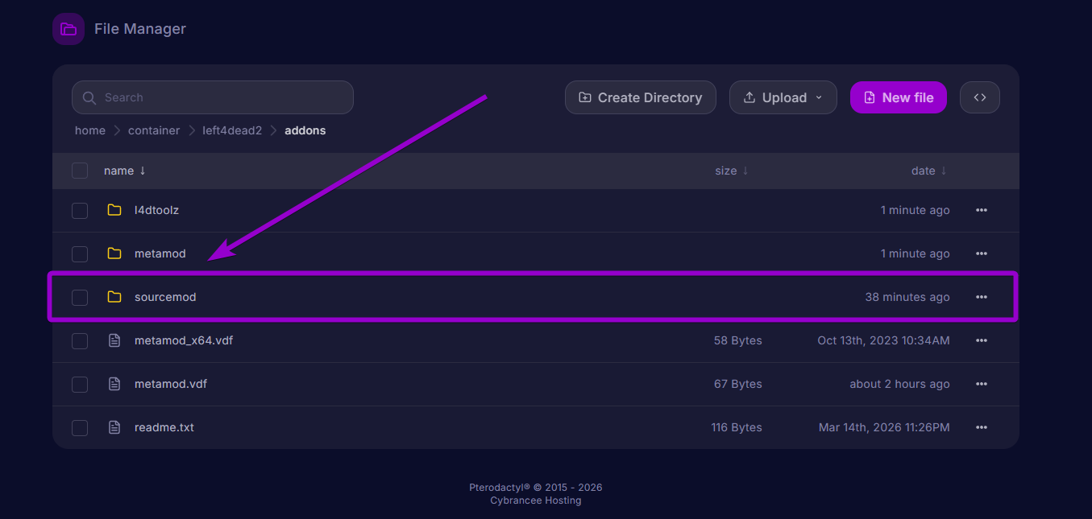Select the sourcemod row checkbox

click(80, 297)
